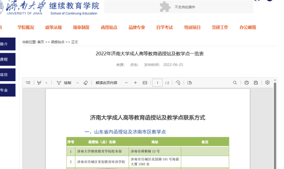Click the article title 2022年济南大学成人高等教育函授站及教学点一览表
The height and width of the screenshot is (169, 284).
tap(149, 54)
